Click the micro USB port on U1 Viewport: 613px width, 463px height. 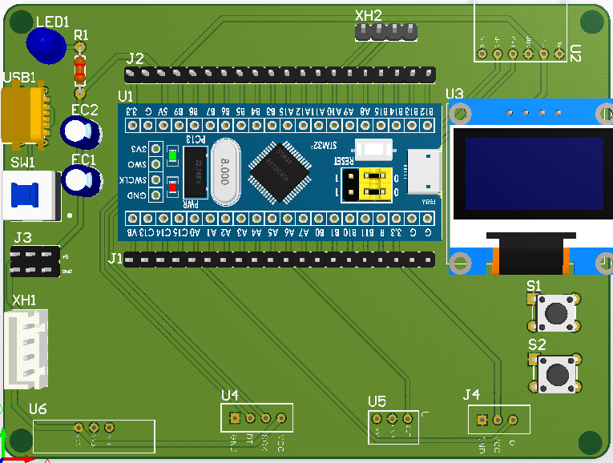pos(425,172)
